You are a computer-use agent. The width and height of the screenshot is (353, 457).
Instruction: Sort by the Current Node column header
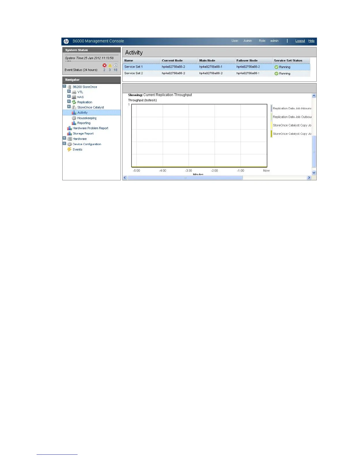click(x=179, y=61)
